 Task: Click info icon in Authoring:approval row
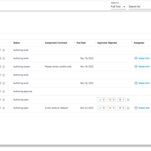[4, 92]
